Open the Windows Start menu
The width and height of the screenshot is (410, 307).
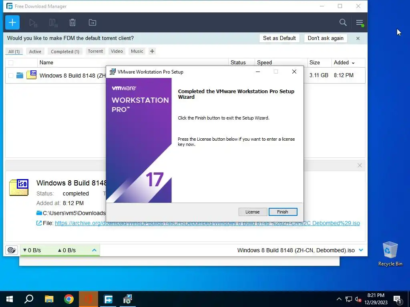coord(10,299)
